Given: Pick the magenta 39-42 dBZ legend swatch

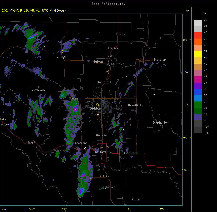Looking at the screenshot, I should tap(198, 79).
